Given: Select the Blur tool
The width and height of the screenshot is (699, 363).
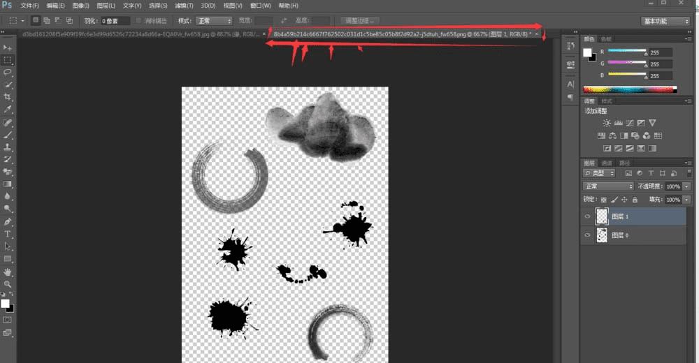Looking at the screenshot, I should 8,196.
